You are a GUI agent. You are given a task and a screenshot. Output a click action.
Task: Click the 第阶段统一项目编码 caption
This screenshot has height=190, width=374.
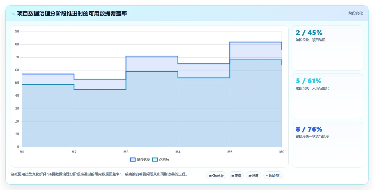[310, 40]
